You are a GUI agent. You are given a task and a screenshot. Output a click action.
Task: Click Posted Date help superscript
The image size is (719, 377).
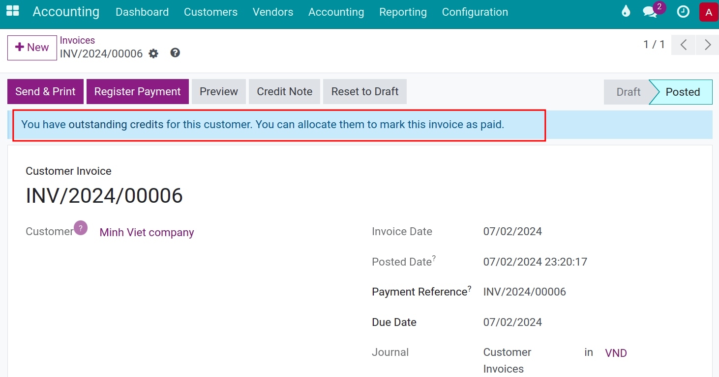434,258
